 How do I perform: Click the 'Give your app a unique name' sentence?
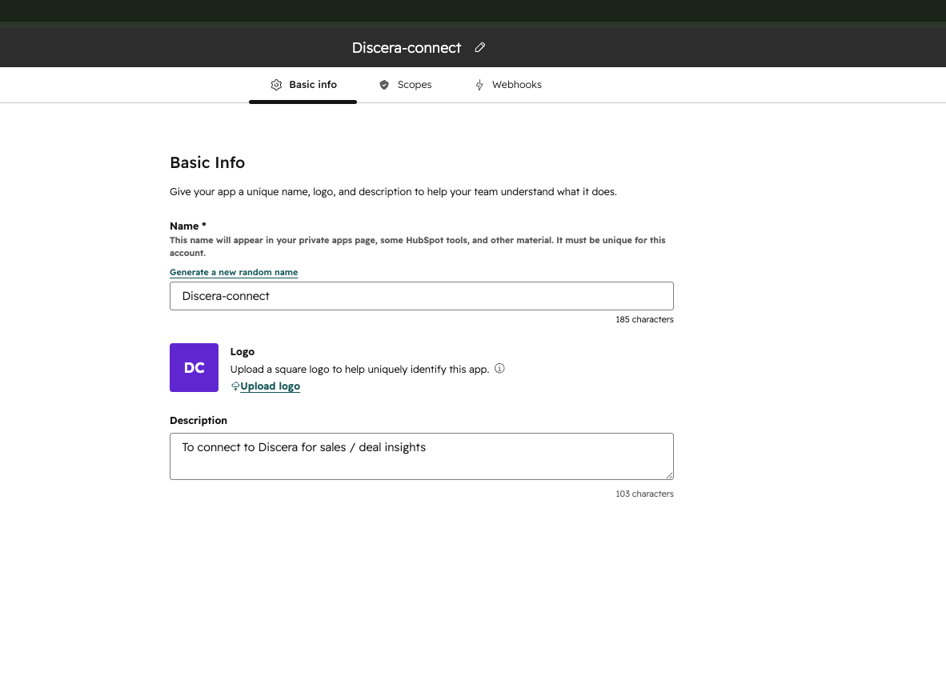(x=393, y=192)
